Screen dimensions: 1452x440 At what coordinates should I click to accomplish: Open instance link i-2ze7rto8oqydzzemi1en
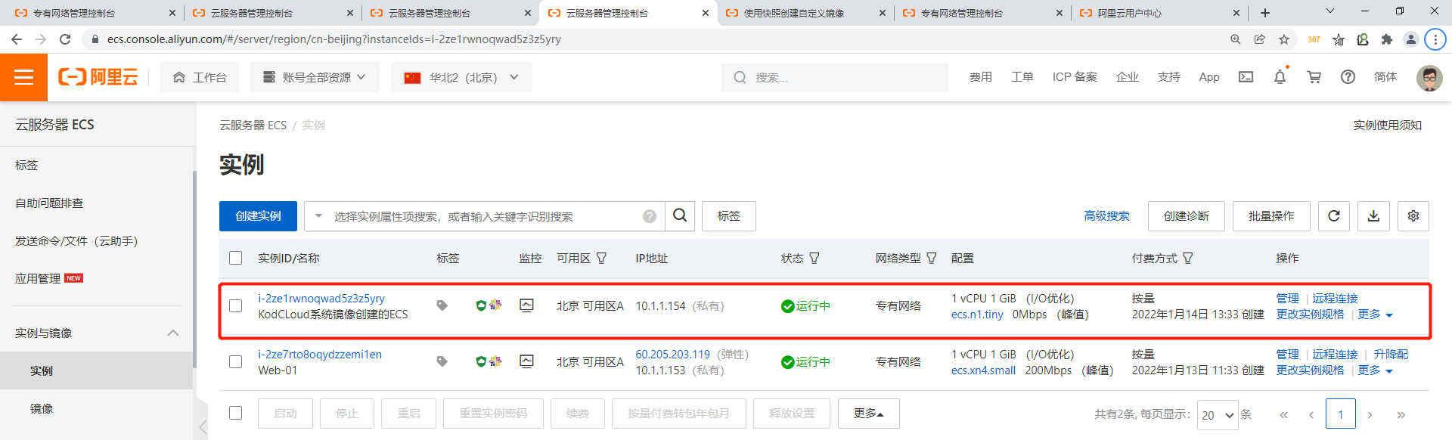[320, 355]
